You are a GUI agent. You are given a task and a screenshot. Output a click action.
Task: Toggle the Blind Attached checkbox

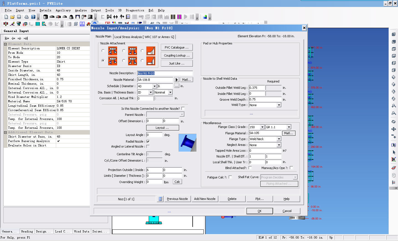[250, 168]
